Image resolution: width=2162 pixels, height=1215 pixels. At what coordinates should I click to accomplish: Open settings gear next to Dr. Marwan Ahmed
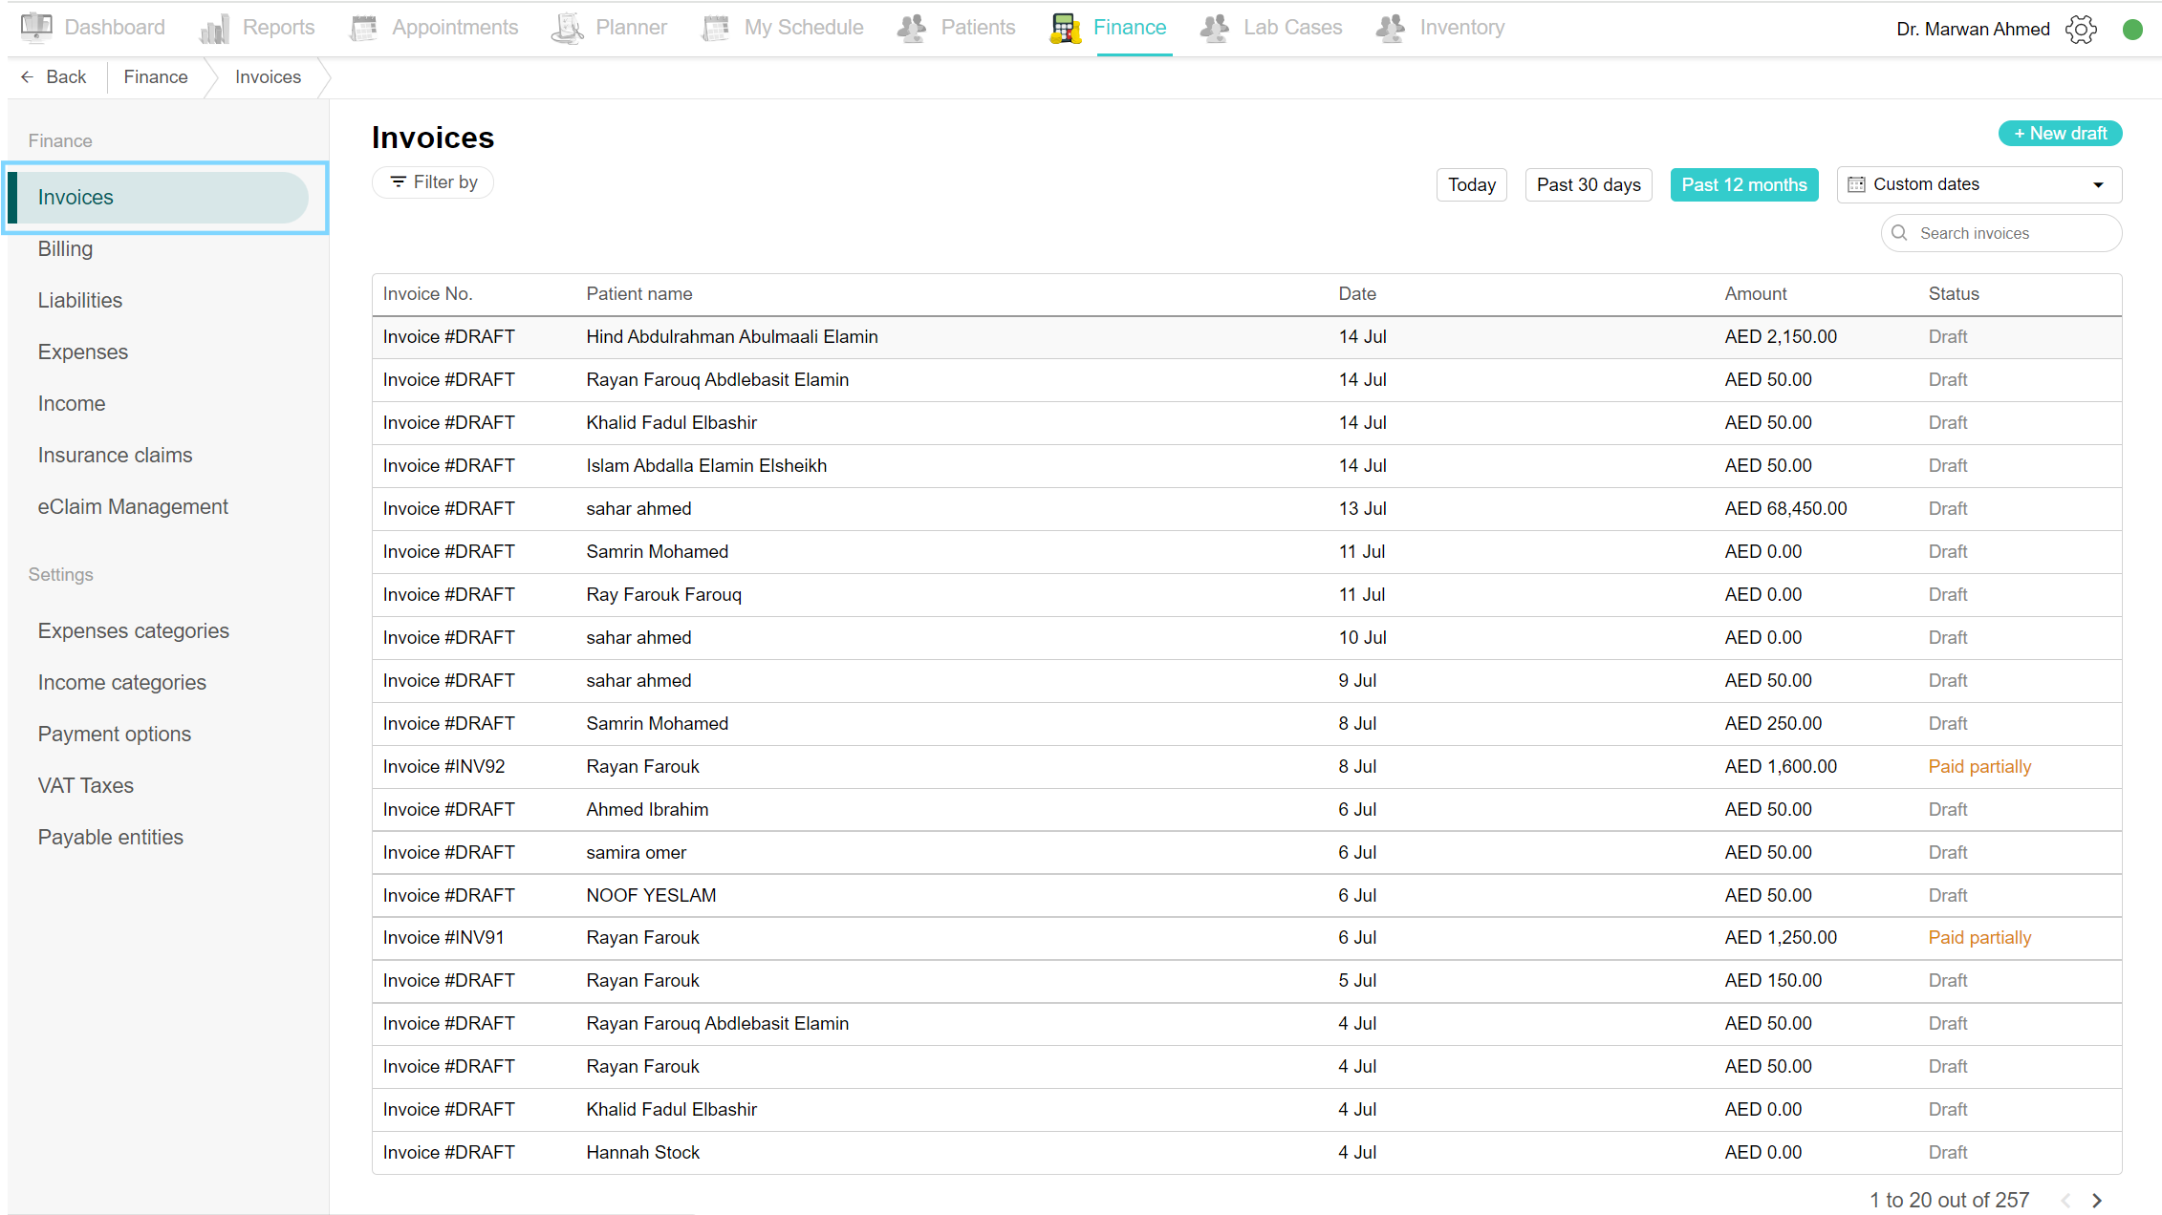click(2081, 30)
